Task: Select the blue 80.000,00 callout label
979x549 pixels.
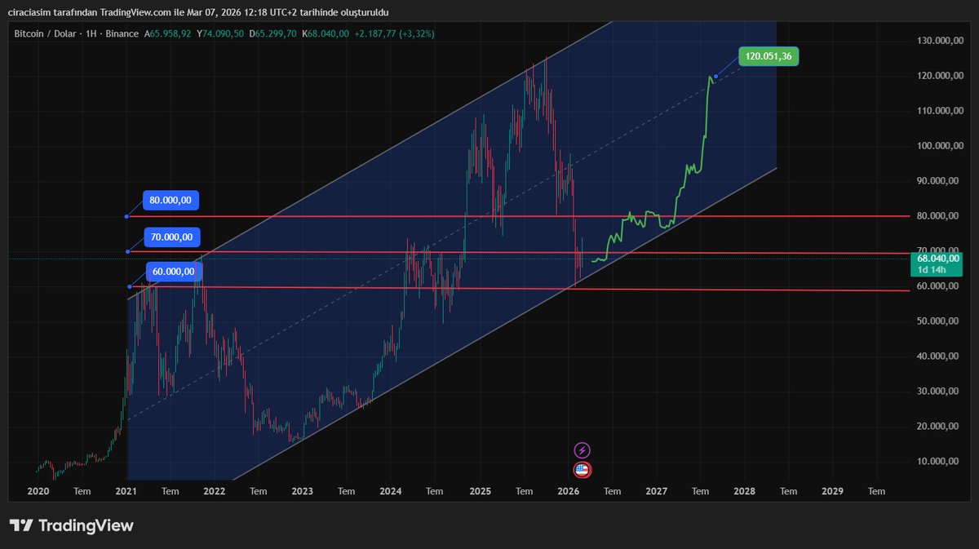Action: point(171,200)
